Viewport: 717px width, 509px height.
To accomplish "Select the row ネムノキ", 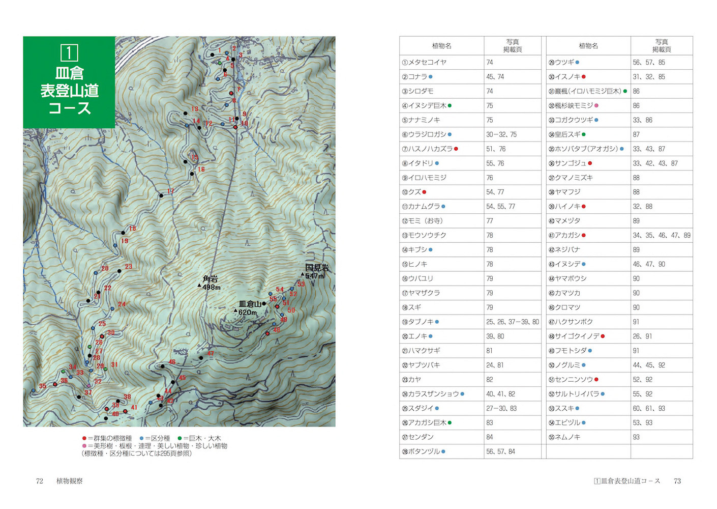I will coord(619,437).
